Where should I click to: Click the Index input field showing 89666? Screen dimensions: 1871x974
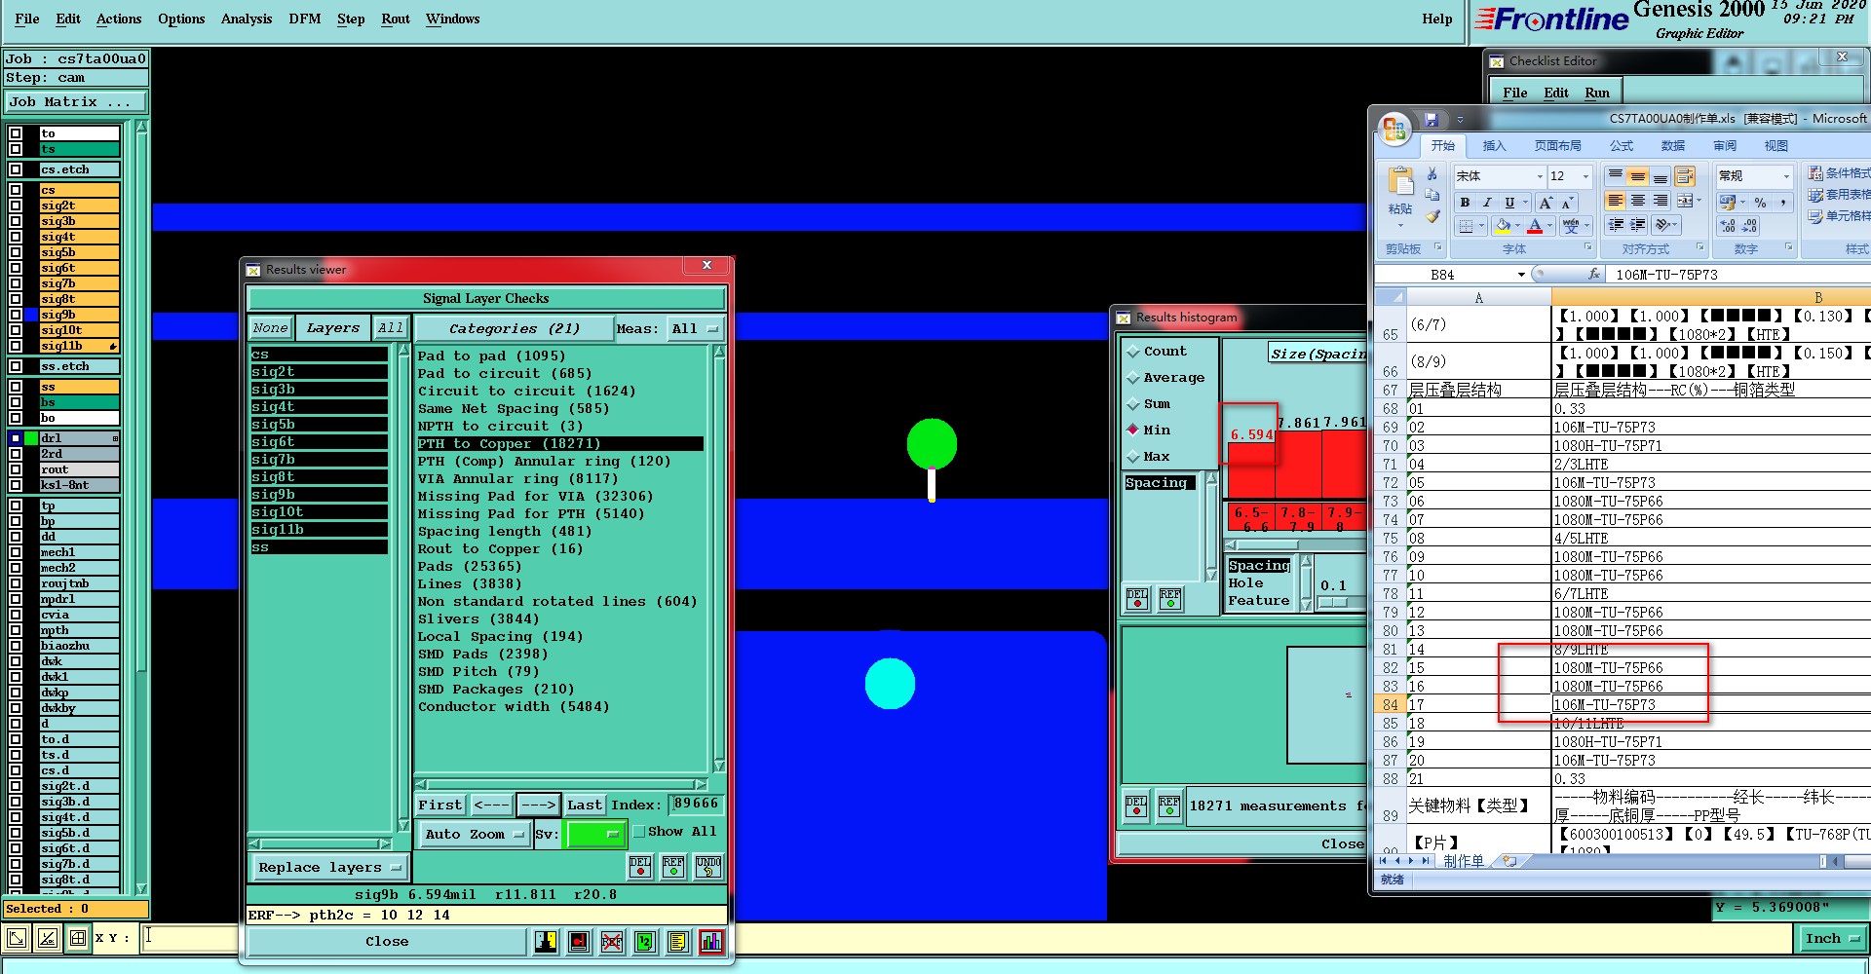pos(696,805)
